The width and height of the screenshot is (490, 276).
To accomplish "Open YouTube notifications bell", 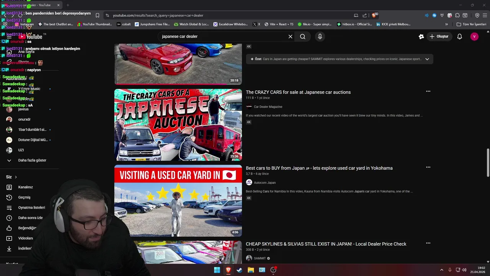I will (460, 36).
